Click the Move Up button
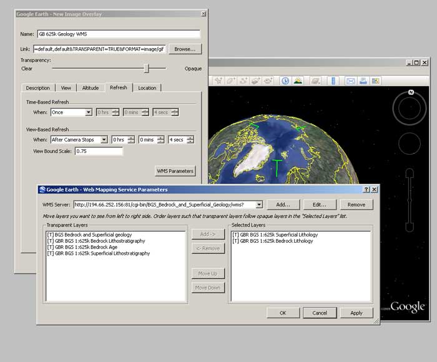This screenshot has width=437, height=362. pyautogui.click(x=208, y=273)
